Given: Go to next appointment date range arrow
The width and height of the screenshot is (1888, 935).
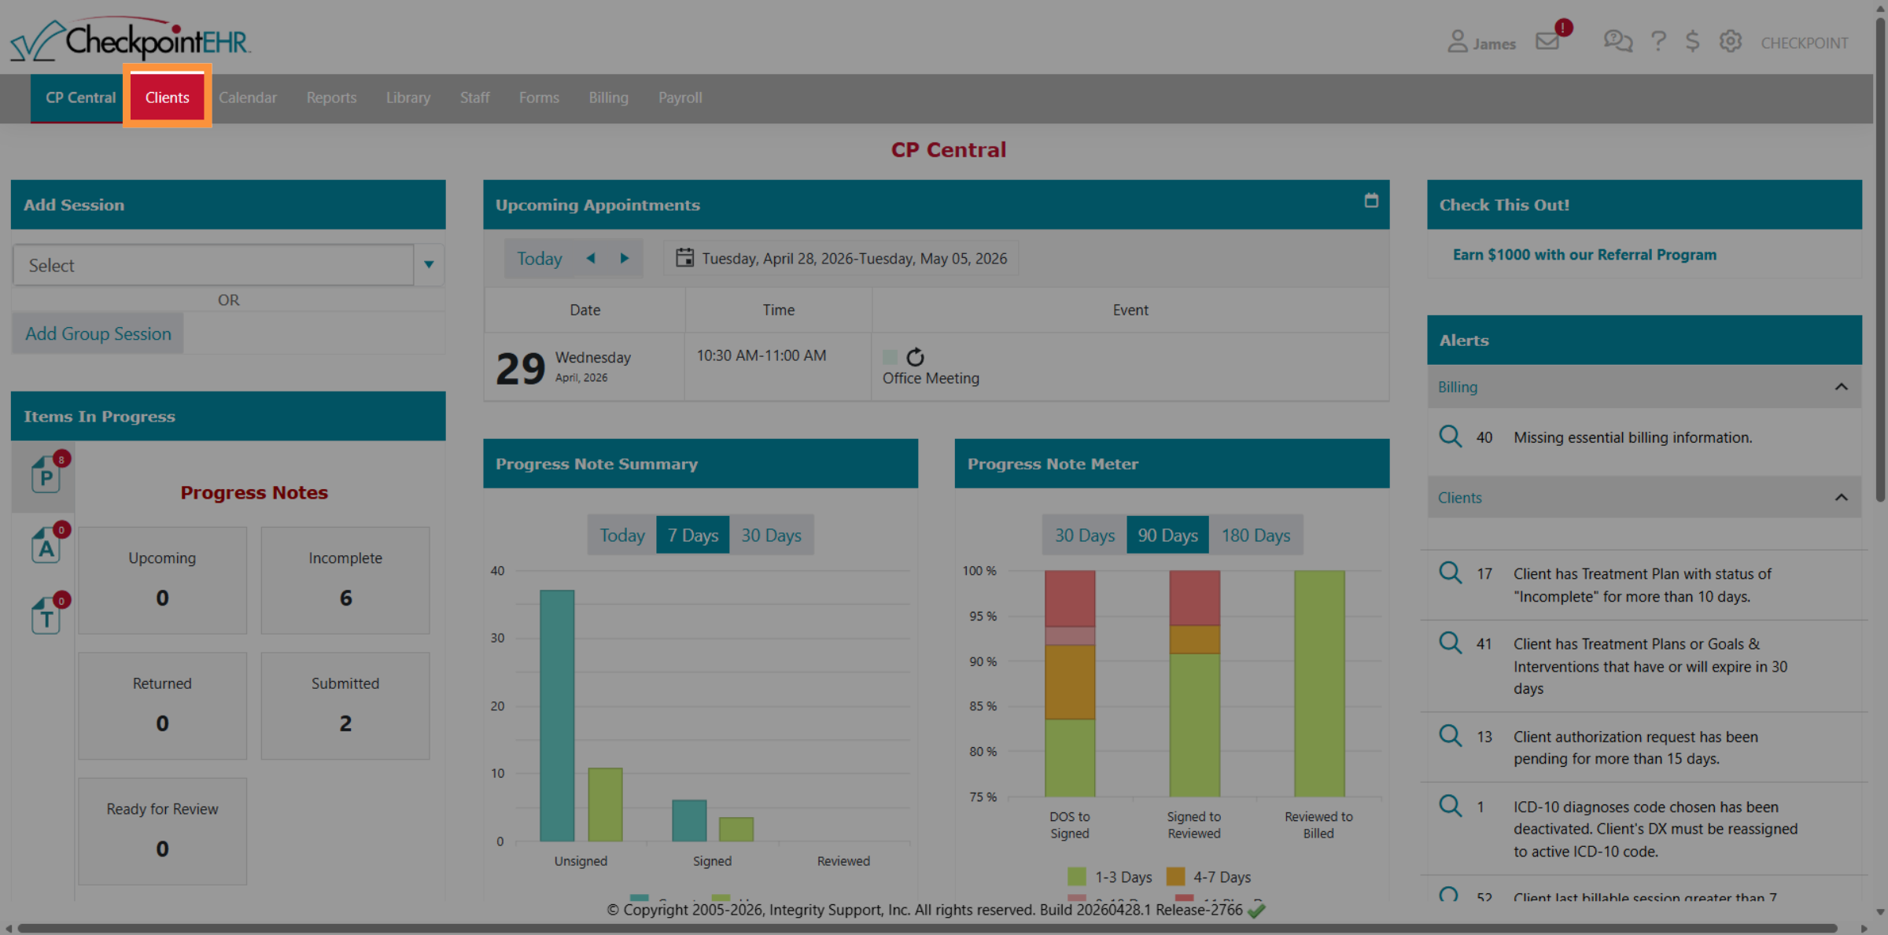Looking at the screenshot, I should click(x=625, y=258).
